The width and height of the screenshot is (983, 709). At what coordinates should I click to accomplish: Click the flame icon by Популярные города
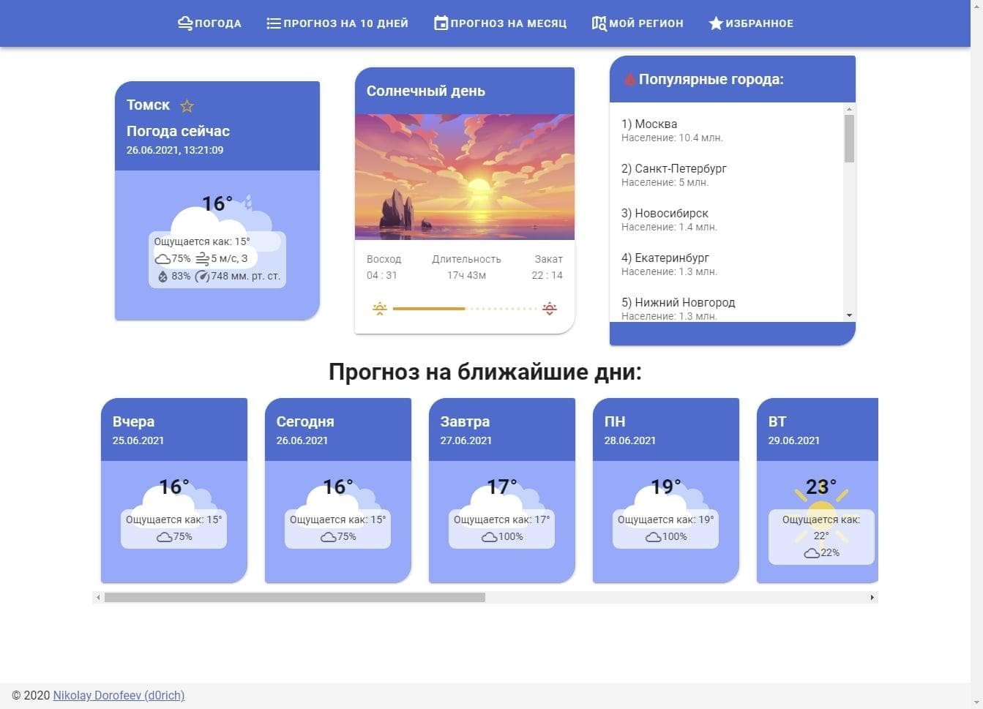click(x=629, y=80)
